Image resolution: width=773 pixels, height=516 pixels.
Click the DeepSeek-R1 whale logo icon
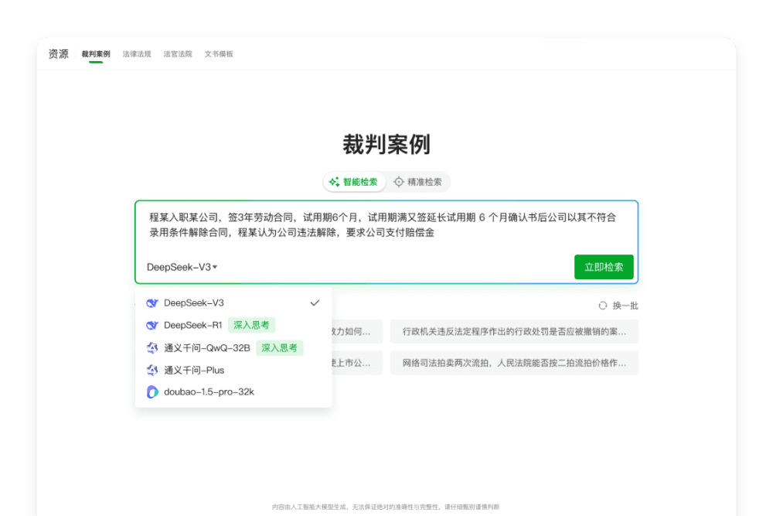(x=152, y=325)
